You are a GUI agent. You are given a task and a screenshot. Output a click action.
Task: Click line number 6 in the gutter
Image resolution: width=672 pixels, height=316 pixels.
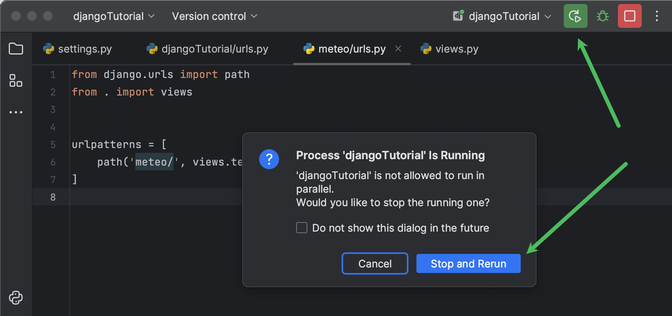[53, 162]
